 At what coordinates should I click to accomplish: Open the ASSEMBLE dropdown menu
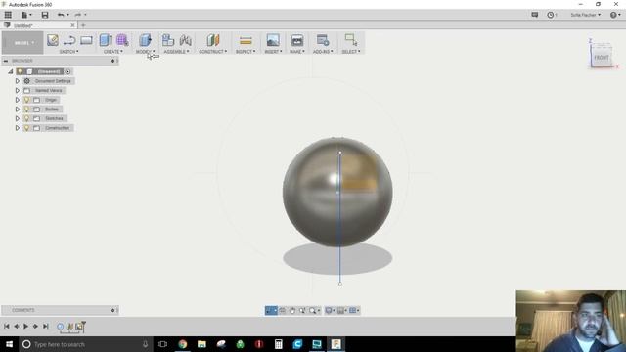coord(176,52)
